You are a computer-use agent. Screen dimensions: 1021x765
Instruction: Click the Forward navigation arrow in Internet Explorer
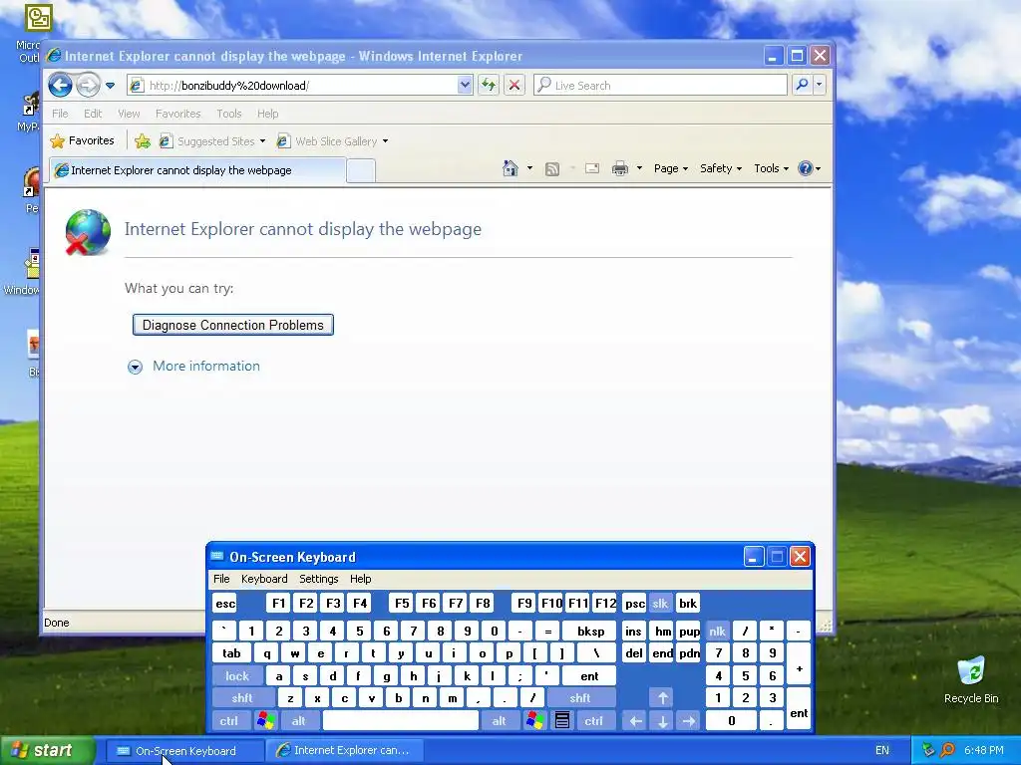(x=88, y=85)
